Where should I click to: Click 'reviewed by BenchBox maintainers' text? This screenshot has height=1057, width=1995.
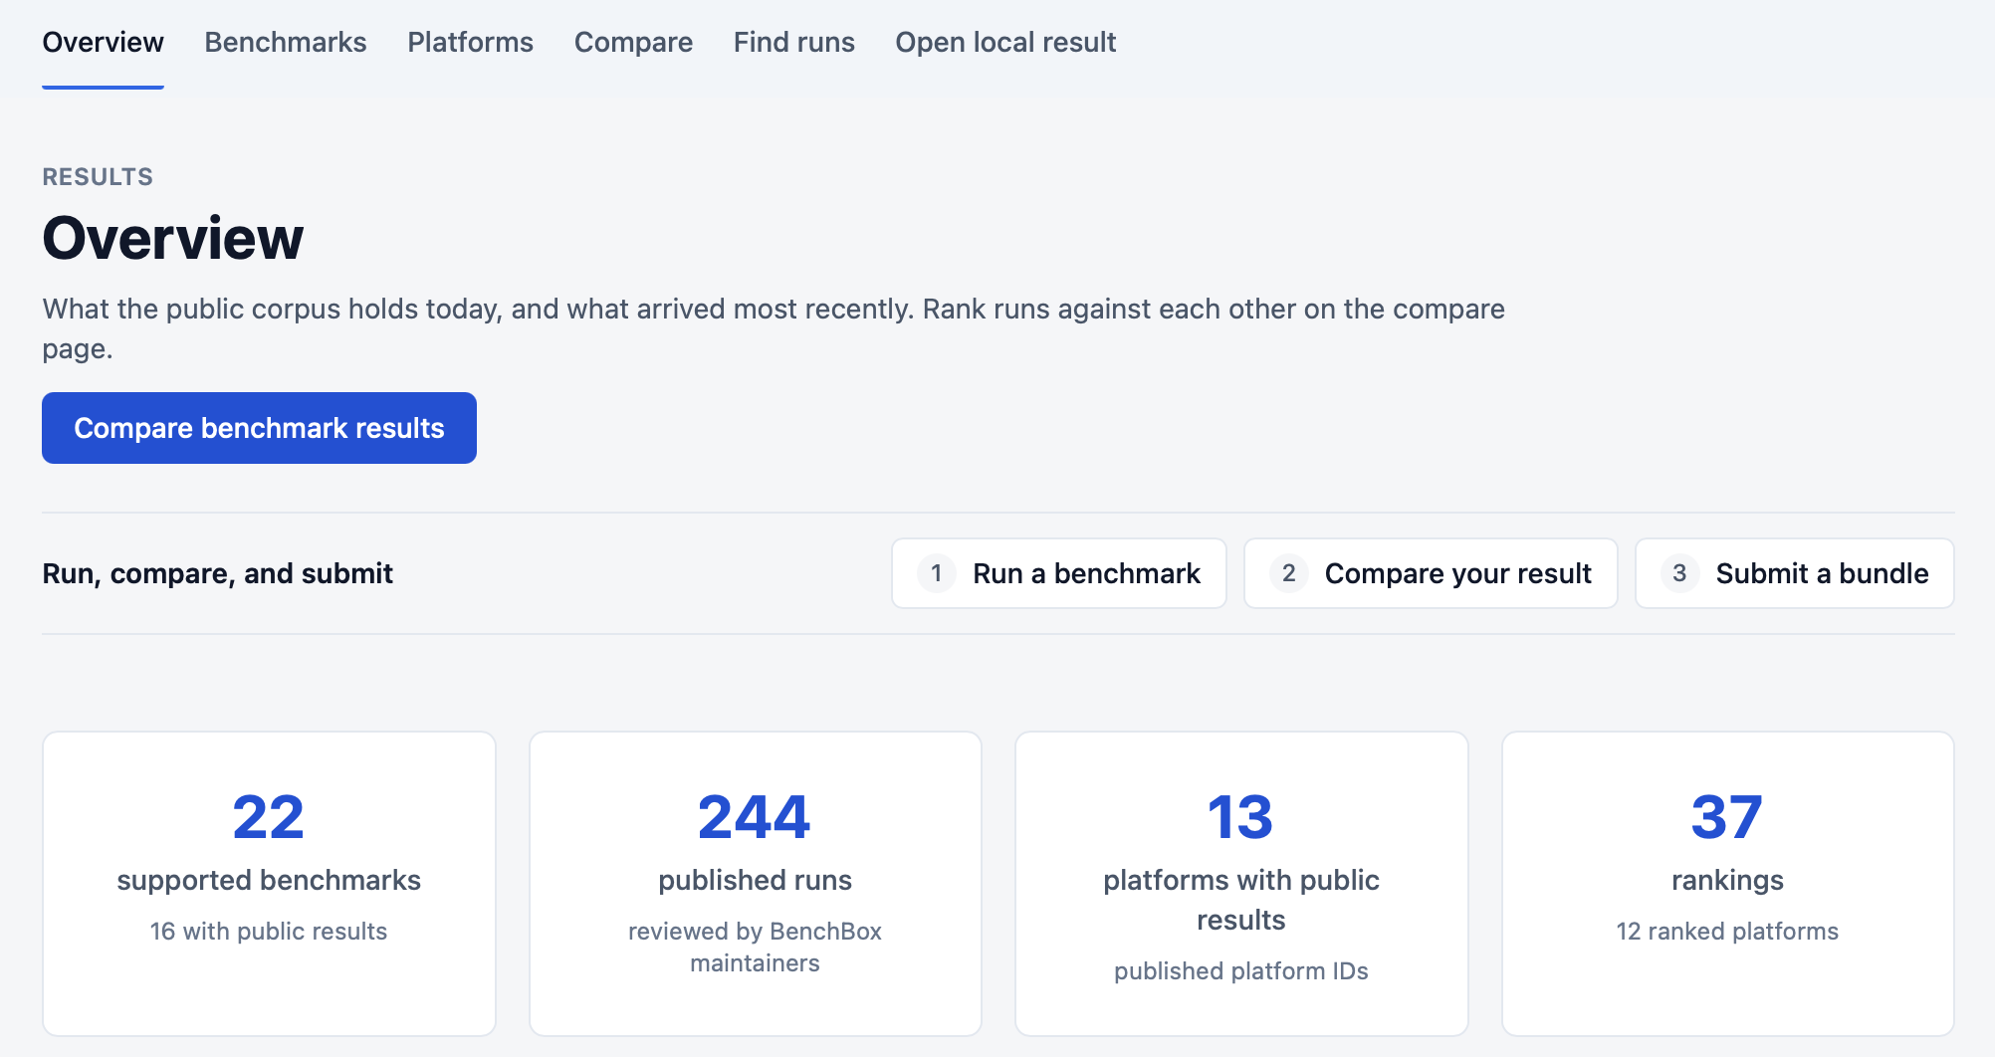tap(756, 948)
